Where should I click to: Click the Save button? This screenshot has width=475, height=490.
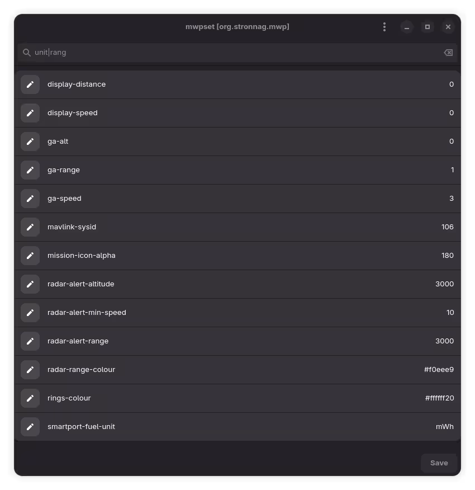coord(439,463)
